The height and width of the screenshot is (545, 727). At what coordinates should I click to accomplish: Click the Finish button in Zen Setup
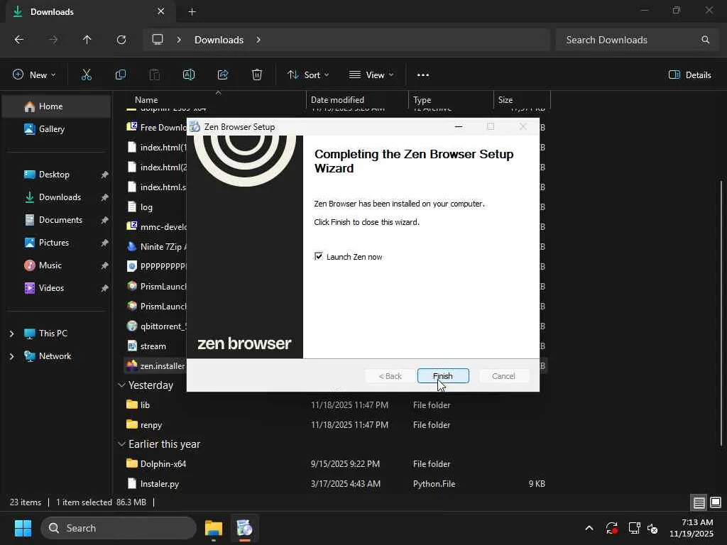click(443, 376)
